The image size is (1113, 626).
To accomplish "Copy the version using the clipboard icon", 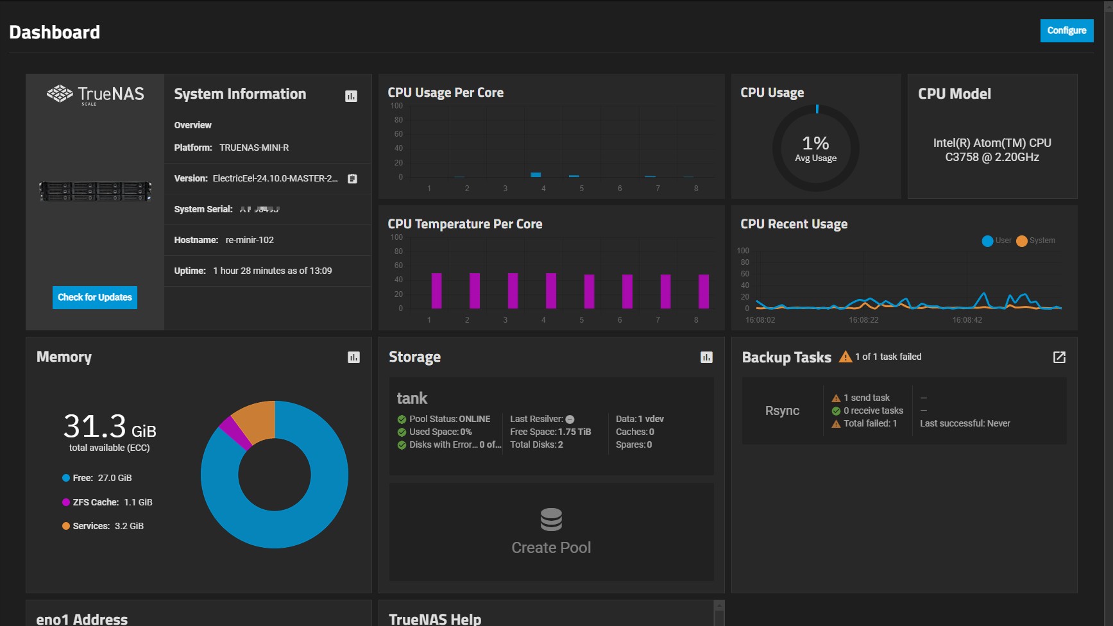I will pyautogui.click(x=351, y=179).
